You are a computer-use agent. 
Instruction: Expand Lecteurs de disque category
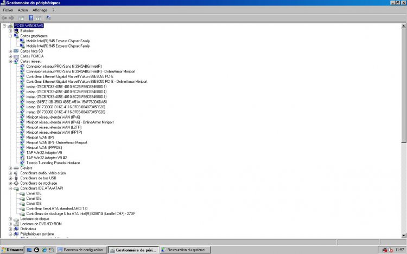[x=10, y=219]
